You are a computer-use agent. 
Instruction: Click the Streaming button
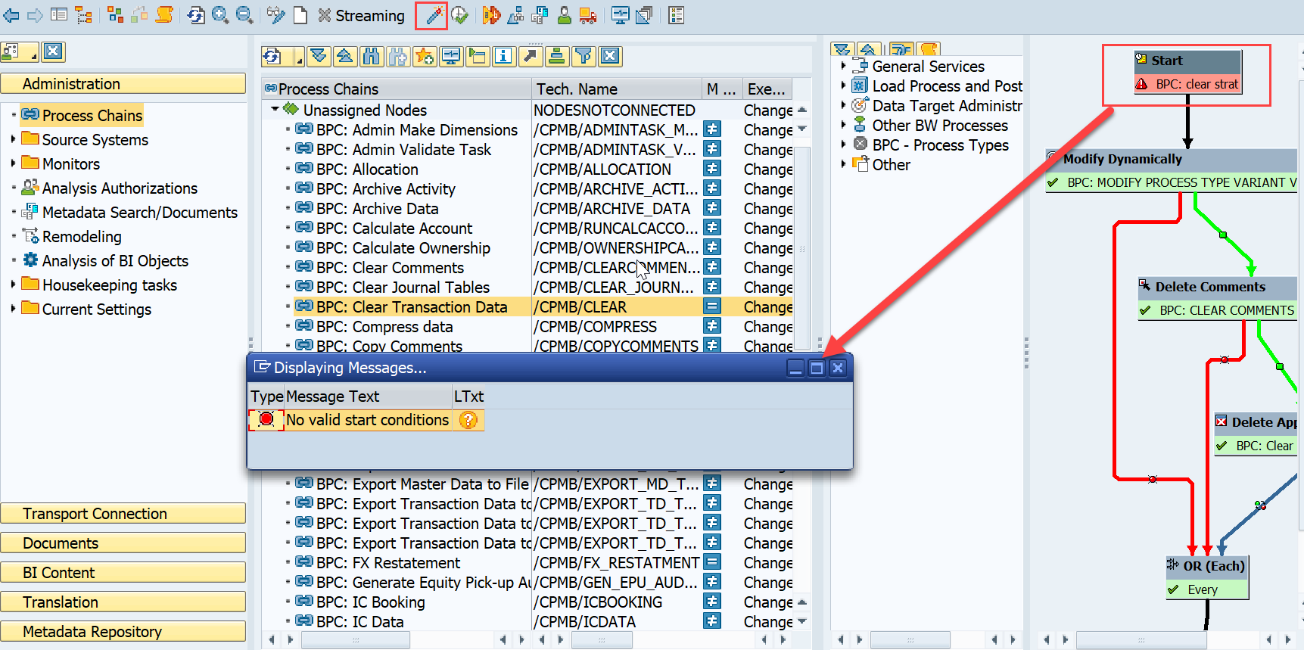pyautogui.click(x=362, y=15)
